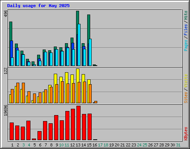Click day 3 on the x-axis
The width and height of the screenshot is (190, 149).
click(23, 145)
